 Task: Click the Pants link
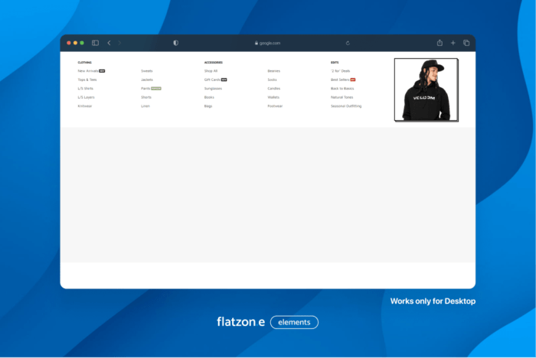pyautogui.click(x=145, y=88)
